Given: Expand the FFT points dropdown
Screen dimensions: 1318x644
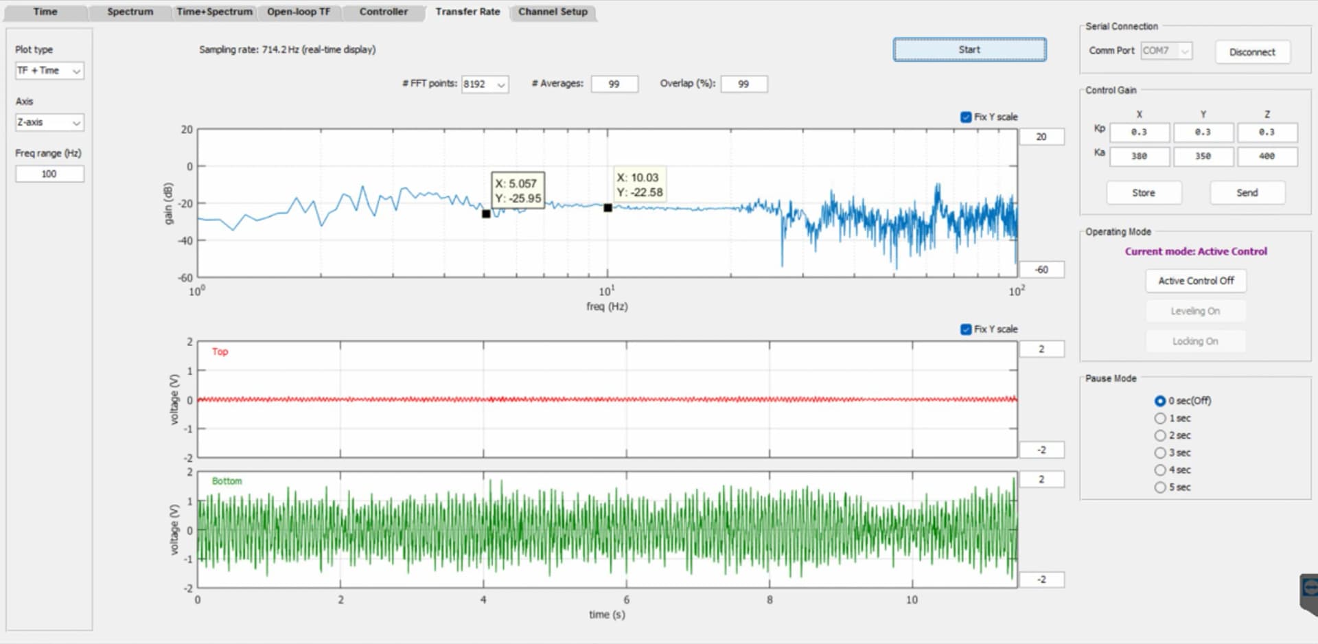Looking at the screenshot, I should click(485, 84).
